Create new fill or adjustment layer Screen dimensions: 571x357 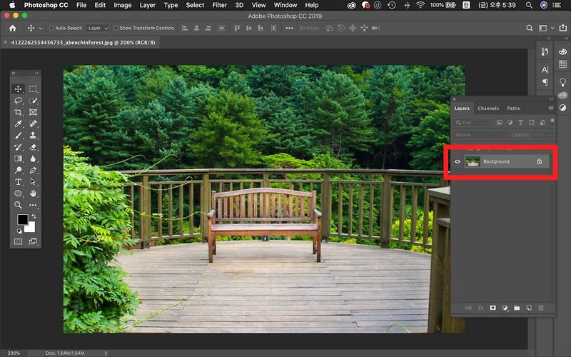[505, 308]
